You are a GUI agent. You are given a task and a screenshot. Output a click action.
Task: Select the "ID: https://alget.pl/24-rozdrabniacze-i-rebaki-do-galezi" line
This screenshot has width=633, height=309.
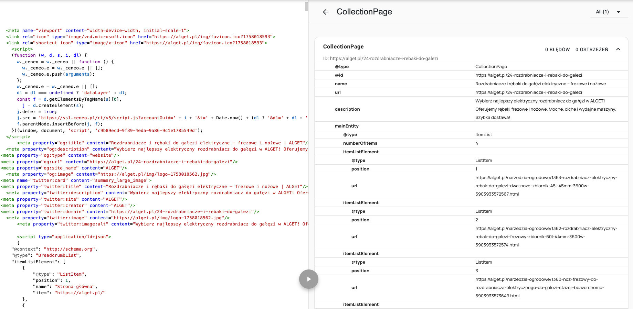click(380, 58)
